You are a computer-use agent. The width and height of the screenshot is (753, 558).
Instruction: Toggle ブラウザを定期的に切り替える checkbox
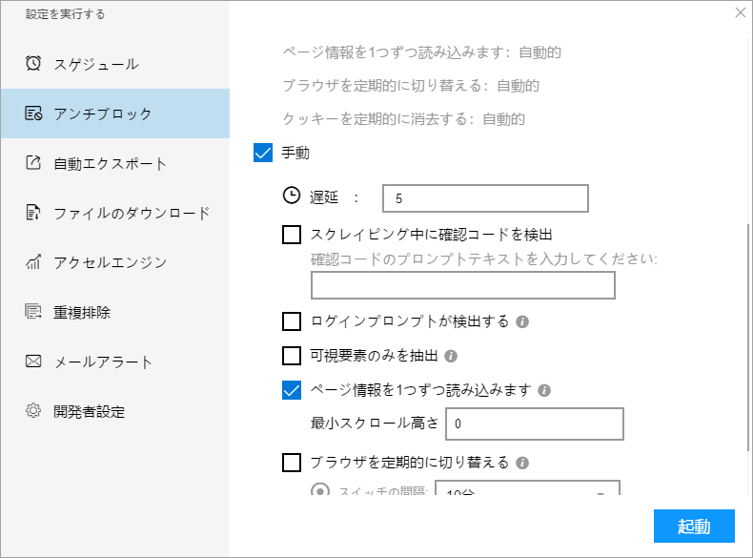pos(293,464)
